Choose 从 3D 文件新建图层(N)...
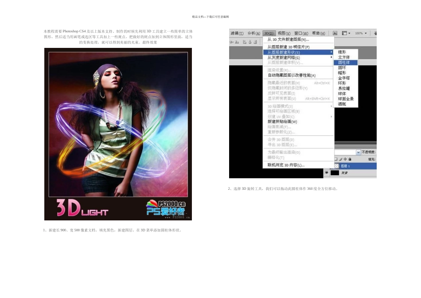 299,39
